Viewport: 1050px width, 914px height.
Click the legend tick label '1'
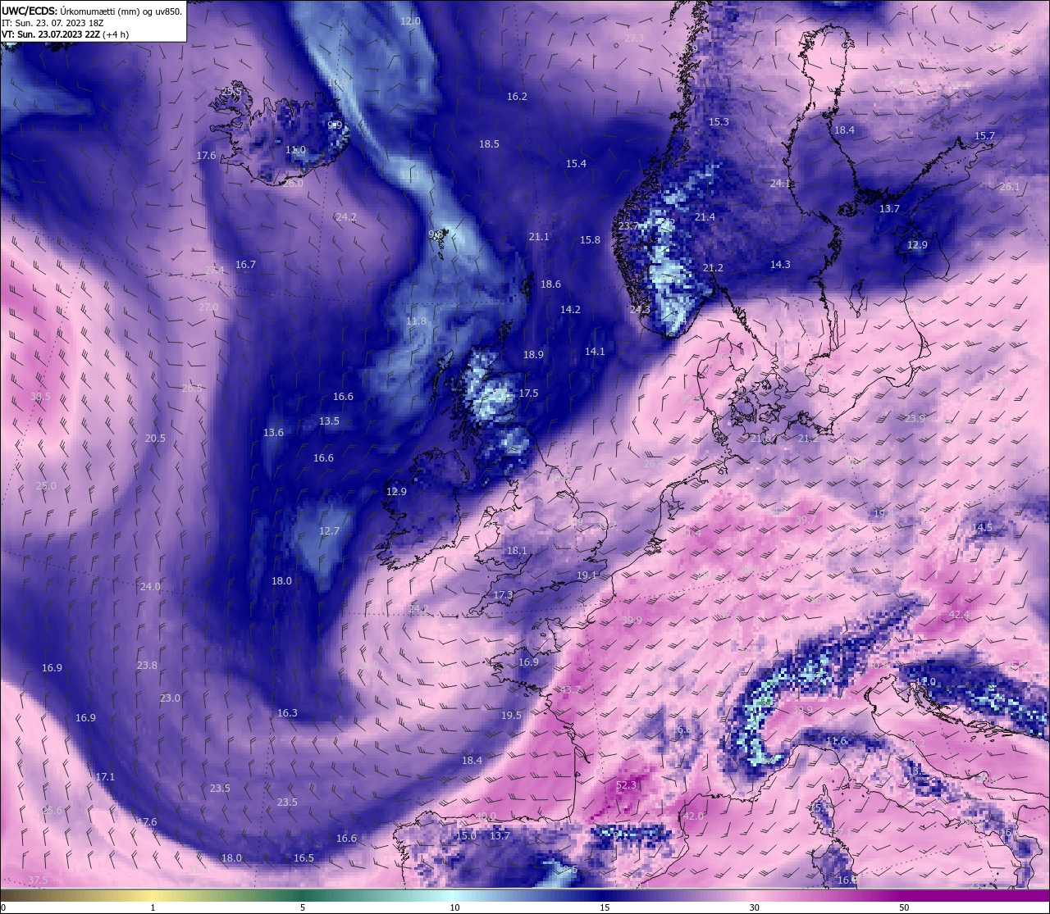coord(153,907)
